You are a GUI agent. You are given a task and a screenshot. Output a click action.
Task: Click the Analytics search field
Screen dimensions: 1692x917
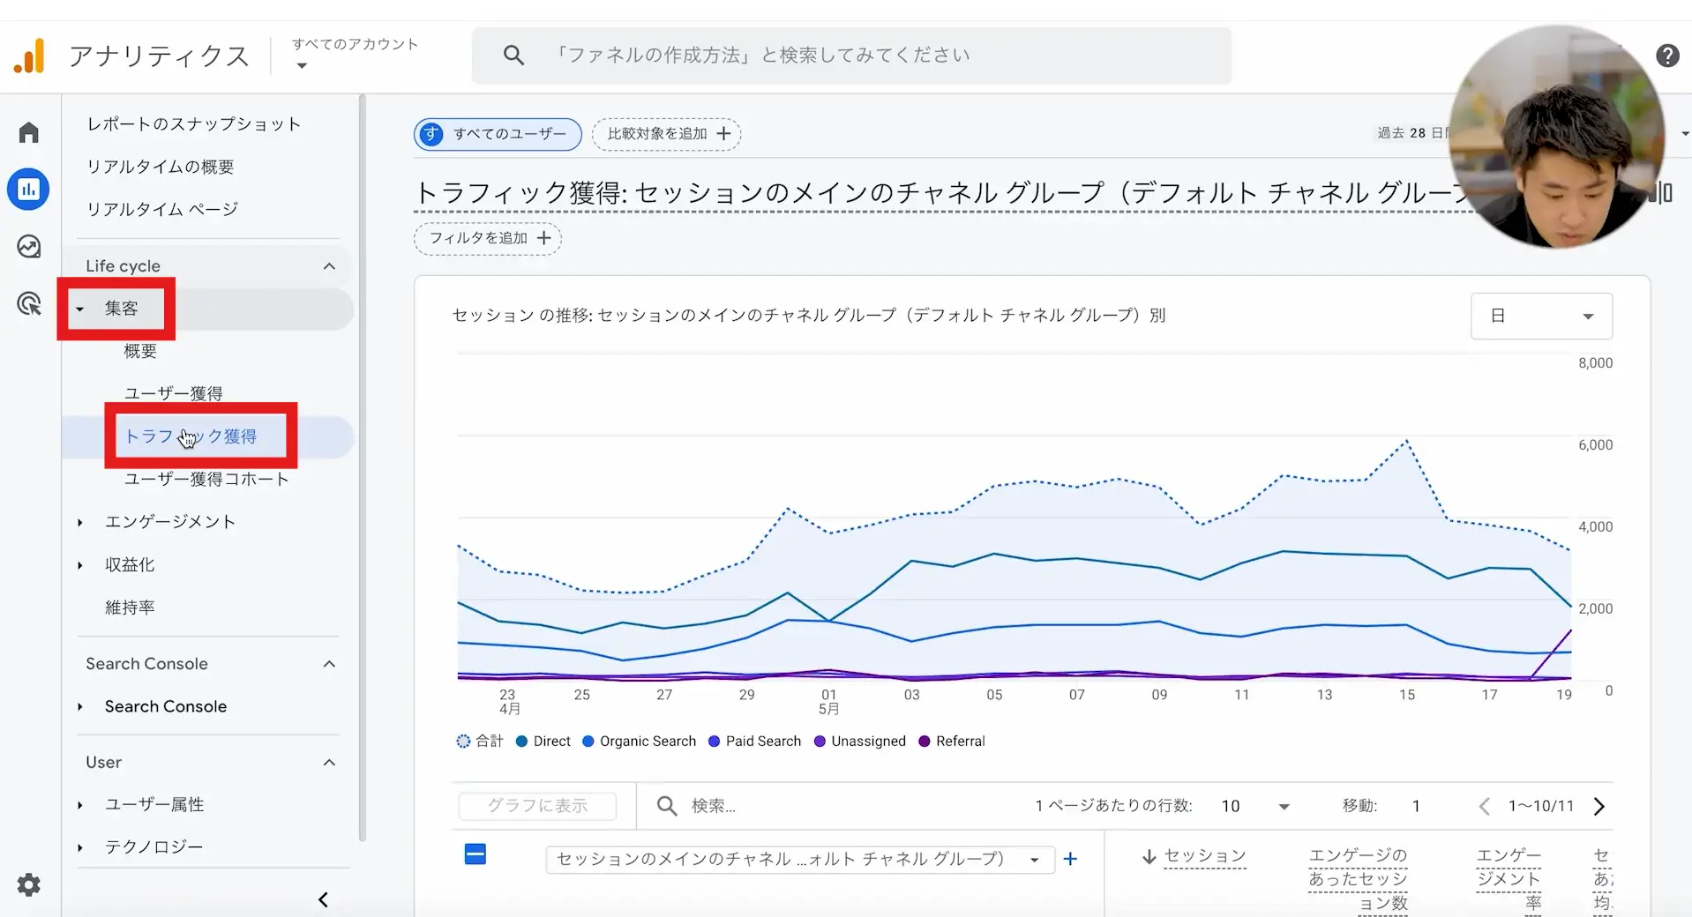[x=851, y=56]
